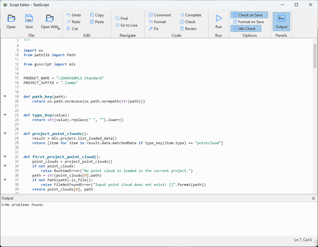Click the normcase return statement on line 20
This screenshot has width=318, height=247.
tap(89, 101)
